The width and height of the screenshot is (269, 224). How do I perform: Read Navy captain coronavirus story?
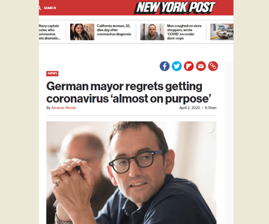pyautogui.click(x=49, y=32)
